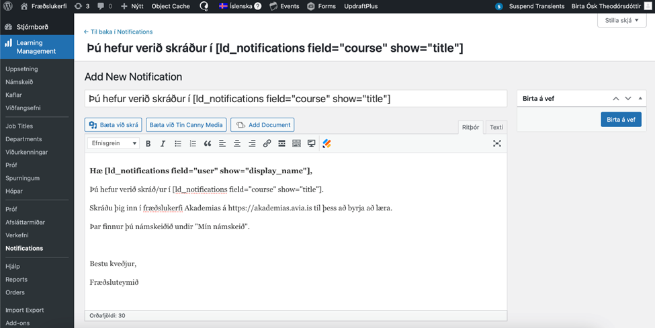Image resolution: width=655 pixels, height=328 pixels.
Task: Click the notification title input field
Action: 296,99
